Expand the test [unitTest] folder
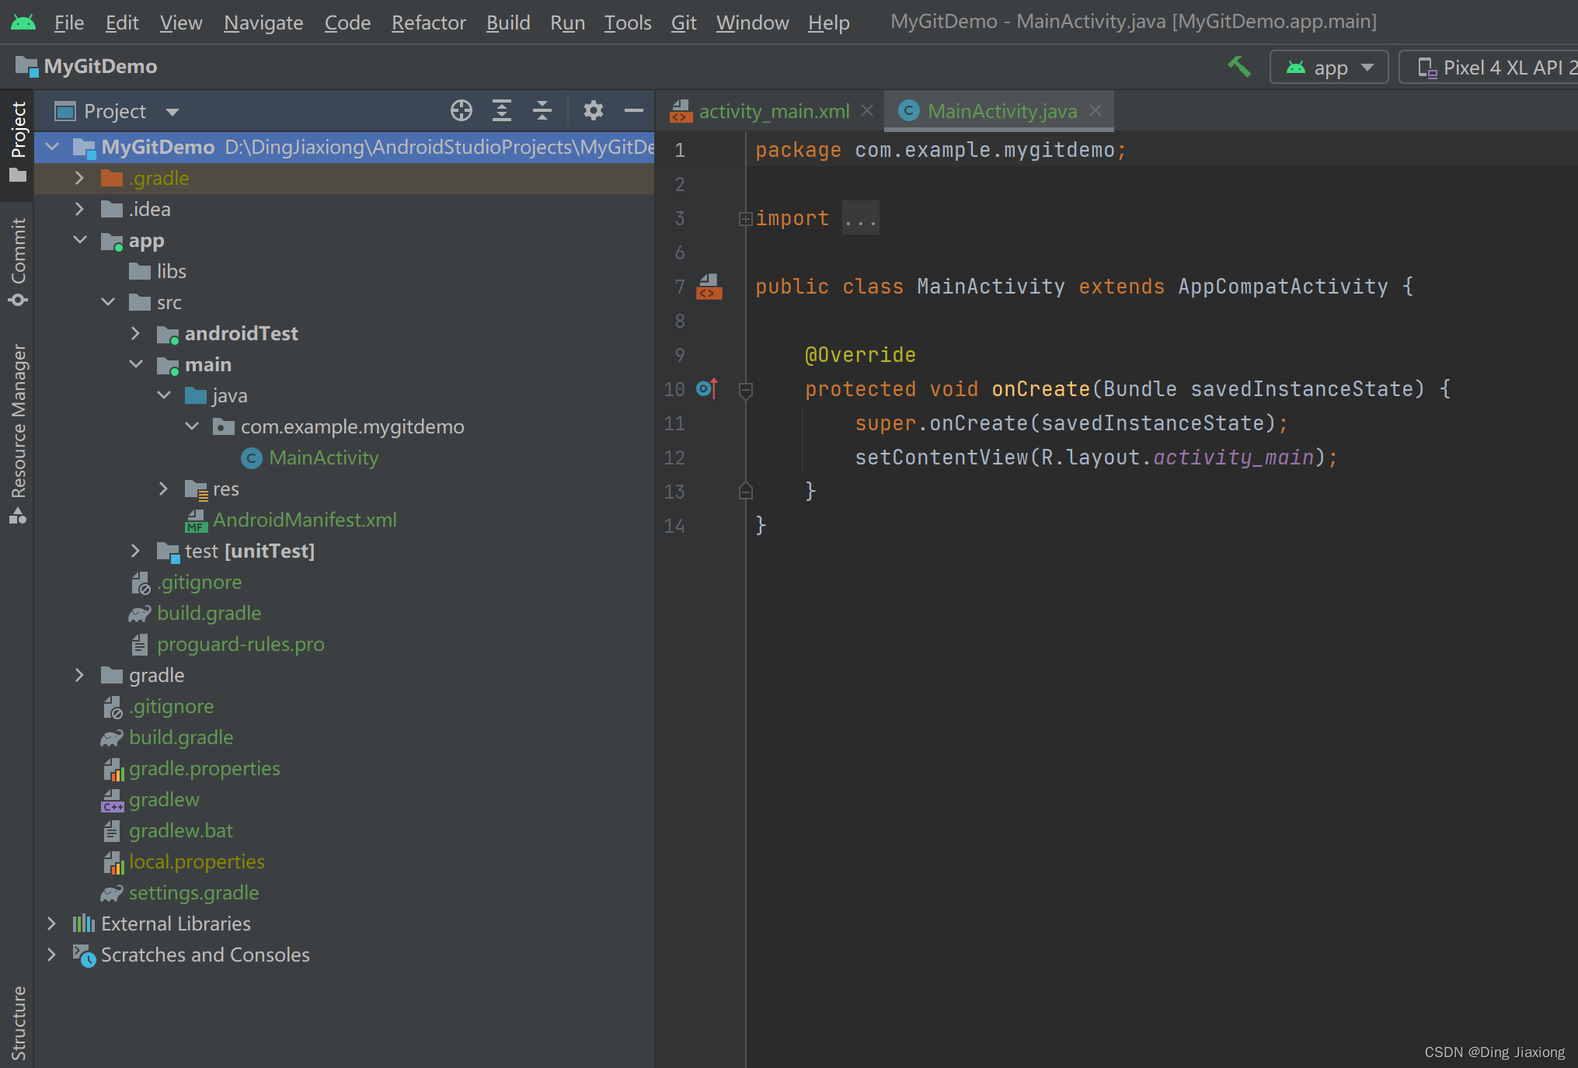 pos(135,551)
